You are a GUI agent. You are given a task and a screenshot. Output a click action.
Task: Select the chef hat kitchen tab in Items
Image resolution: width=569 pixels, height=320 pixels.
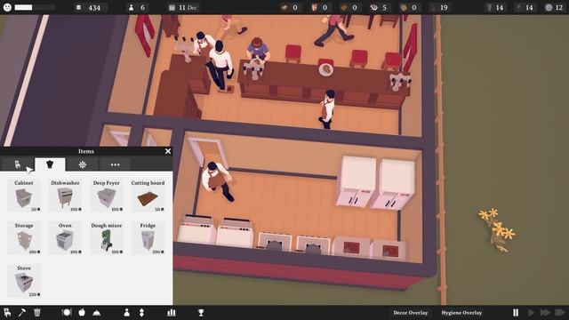(50, 164)
